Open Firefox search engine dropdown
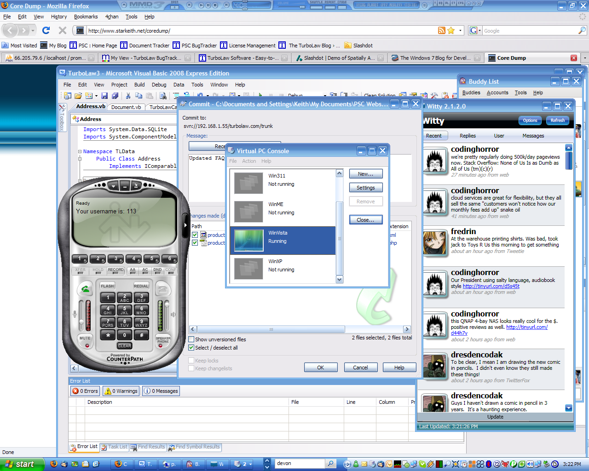Image resolution: width=589 pixels, height=471 pixels. click(475, 30)
